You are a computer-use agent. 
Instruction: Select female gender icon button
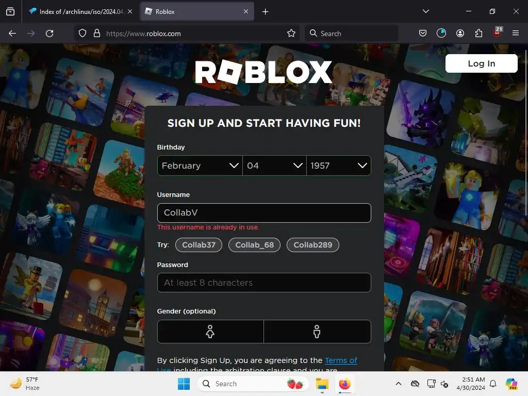[x=210, y=332]
